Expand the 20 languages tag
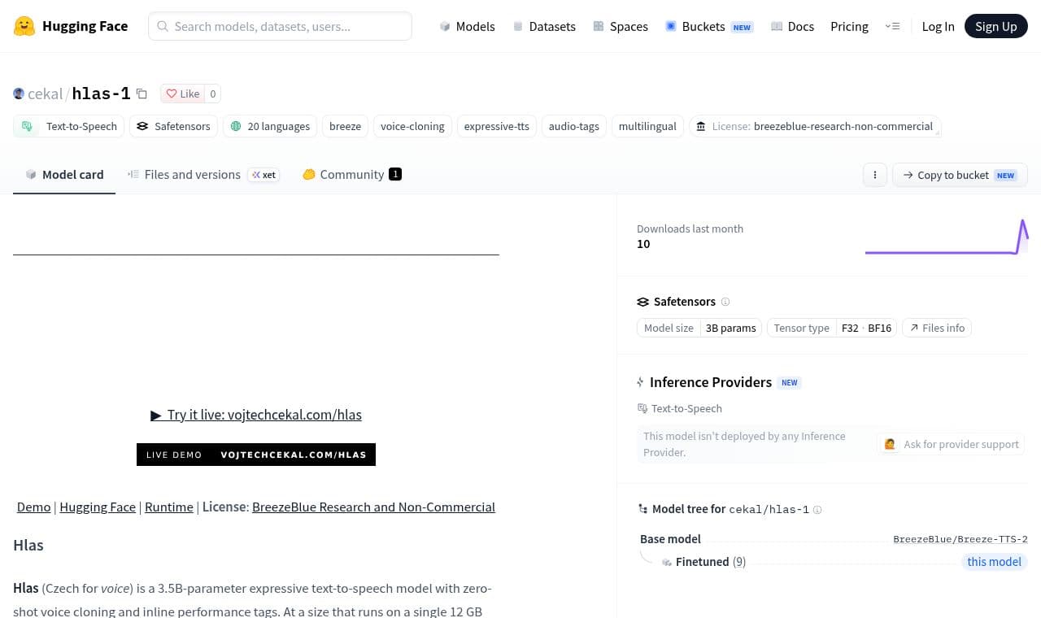The width and height of the screenshot is (1041, 618). 270,126
